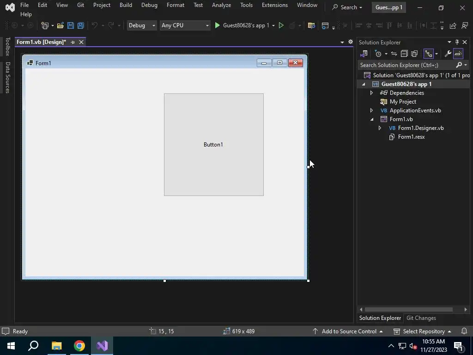Switch to the Git Changes tab
This screenshot has height=355, width=473.
point(421,318)
